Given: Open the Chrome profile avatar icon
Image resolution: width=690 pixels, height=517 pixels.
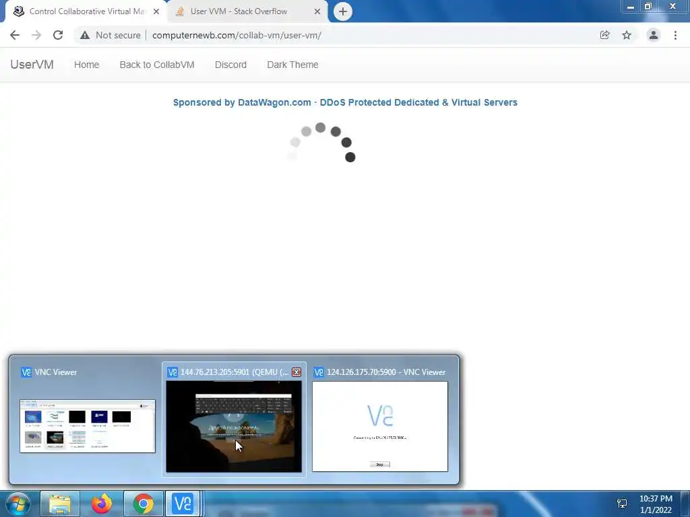Looking at the screenshot, I should pyautogui.click(x=654, y=35).
